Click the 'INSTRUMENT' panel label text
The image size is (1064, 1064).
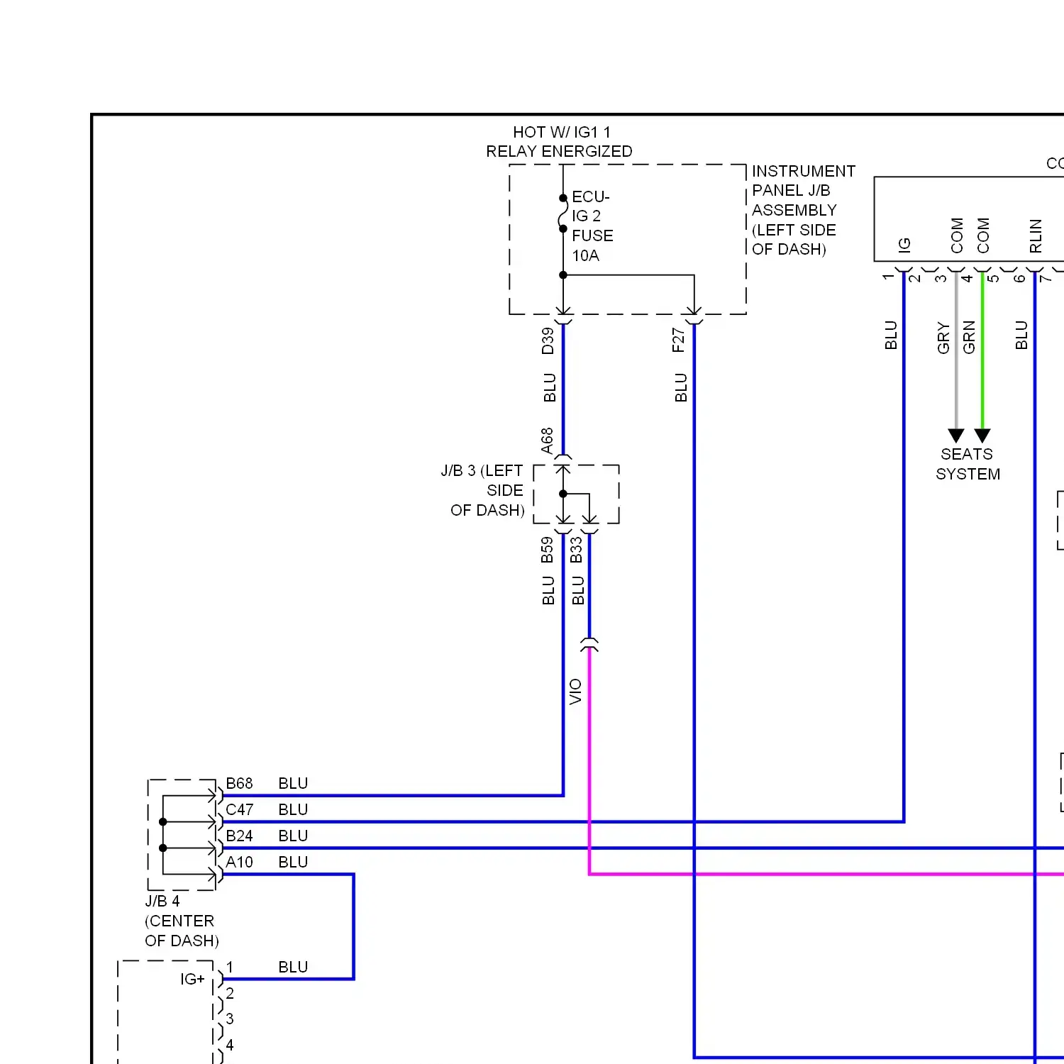(803, 171)
